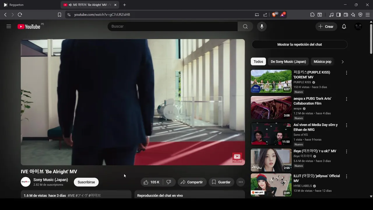Image resolution: width=373 pixels, height=210 pixels.
Task: Click the Sony Music channel avatar
Action: click(26, 182)
